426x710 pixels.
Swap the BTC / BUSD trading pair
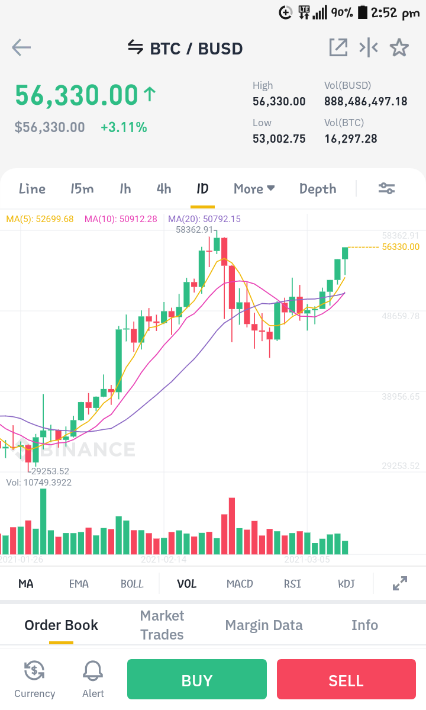(135, 47)
